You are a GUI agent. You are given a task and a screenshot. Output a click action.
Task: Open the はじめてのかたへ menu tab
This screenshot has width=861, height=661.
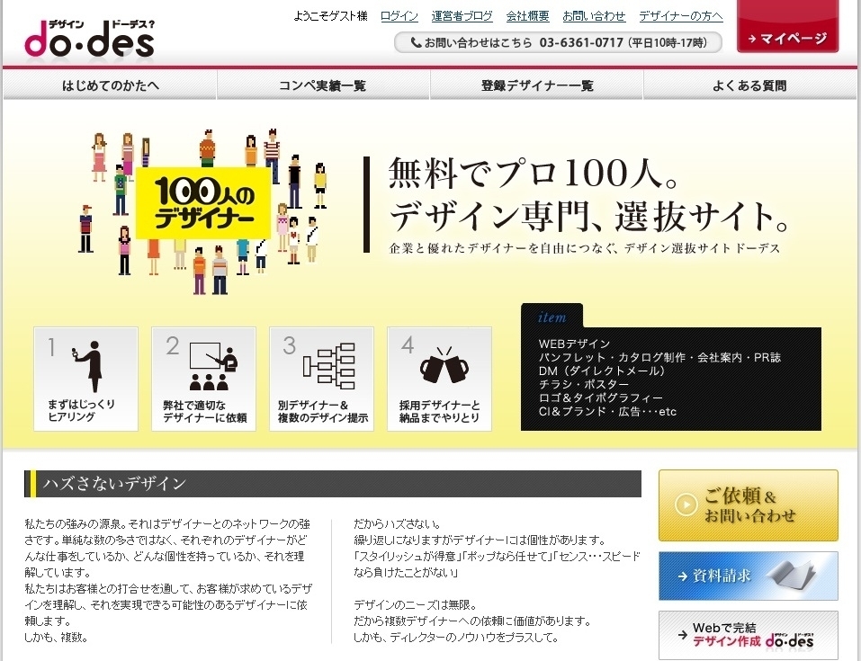pyautogui.click(x=110, y=85)
